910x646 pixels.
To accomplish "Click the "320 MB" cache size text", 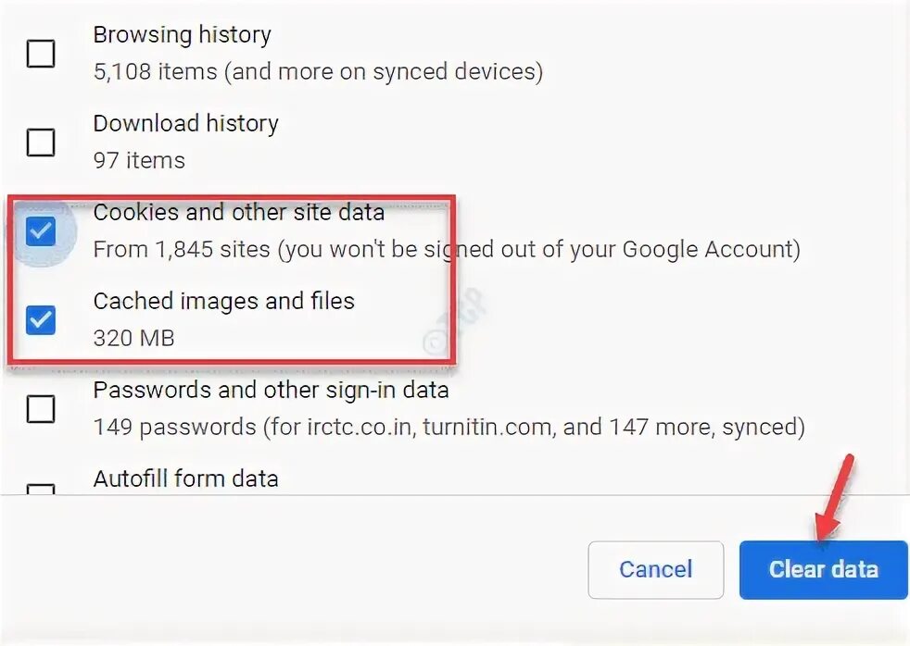I will pos(133,338).
